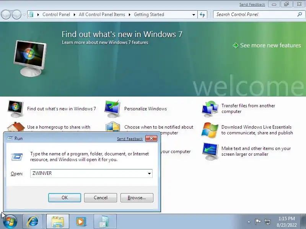Click the Transfer files from another computer icon
The height and width of the screenshot is (229, 306).
(x=210, y=109)
